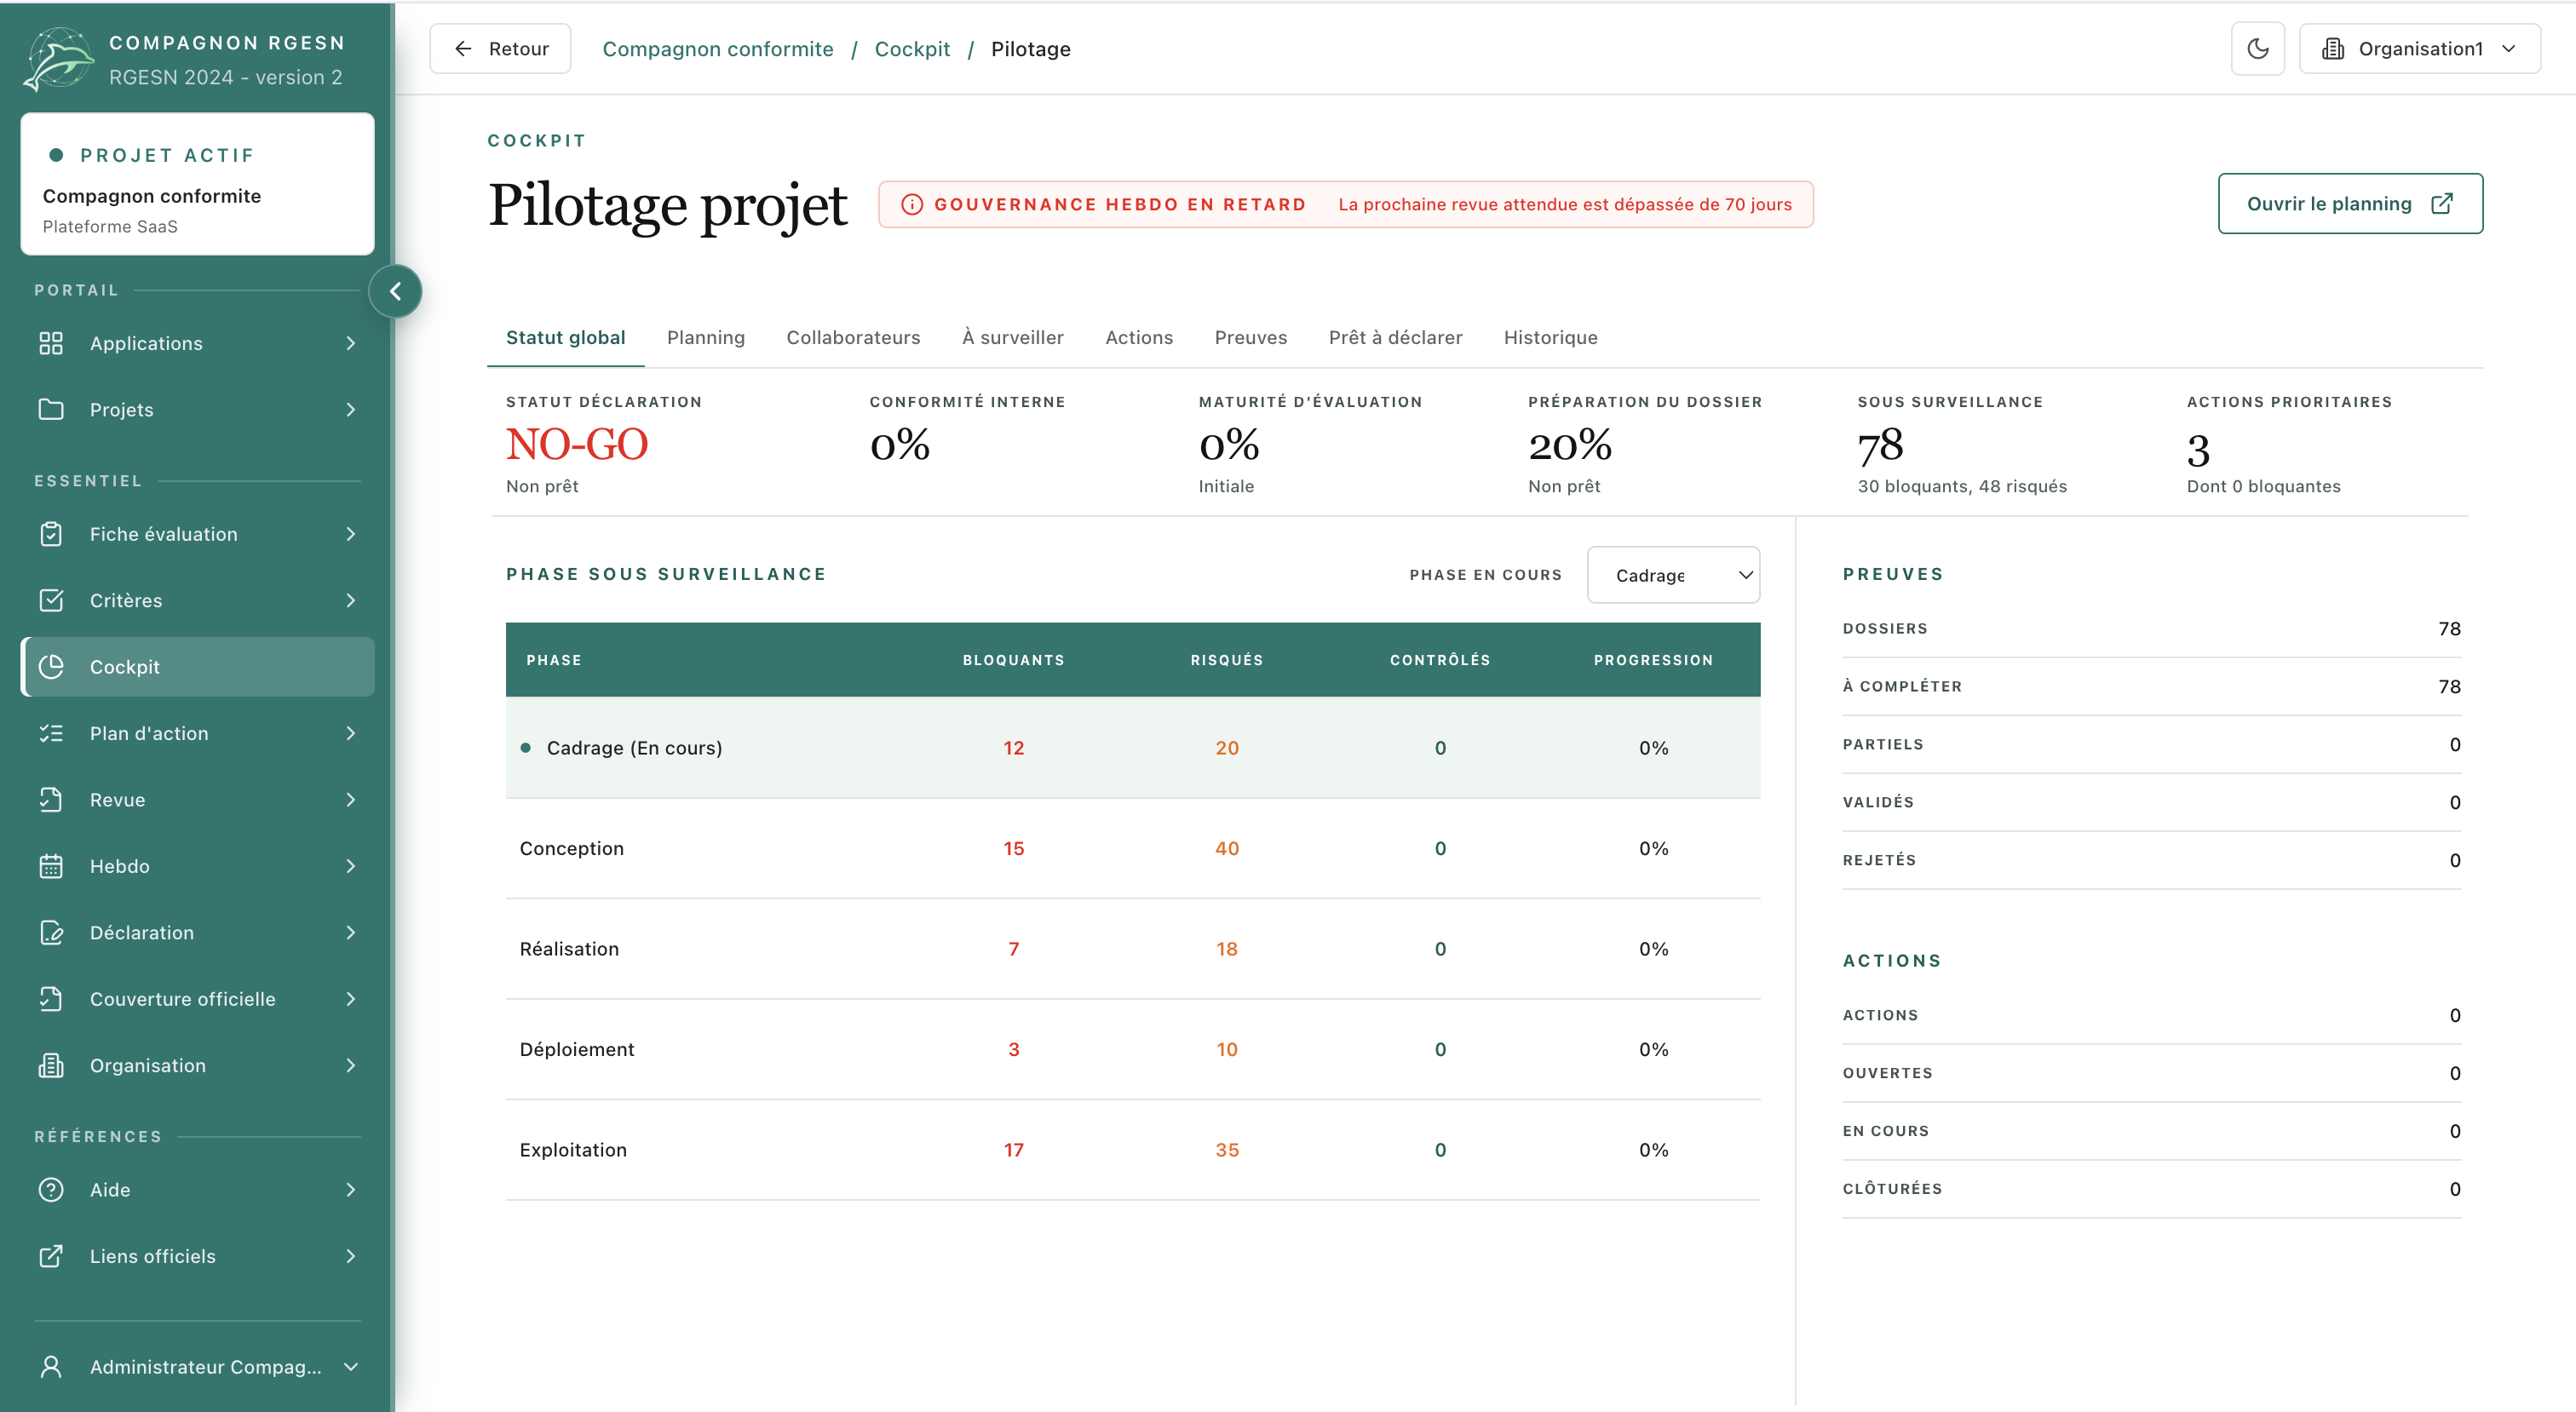Expand the Administrateur Compag... user menu

point(197,1367)
